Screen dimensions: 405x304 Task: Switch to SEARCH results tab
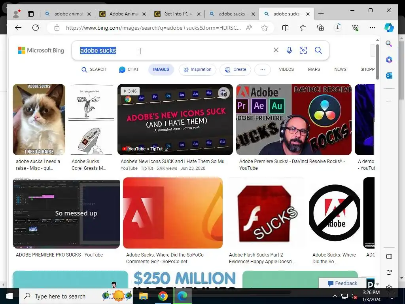(x=94, y=70)
